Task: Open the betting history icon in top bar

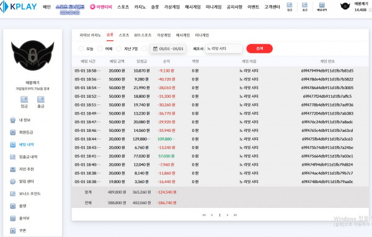Action: pos(322,5)
